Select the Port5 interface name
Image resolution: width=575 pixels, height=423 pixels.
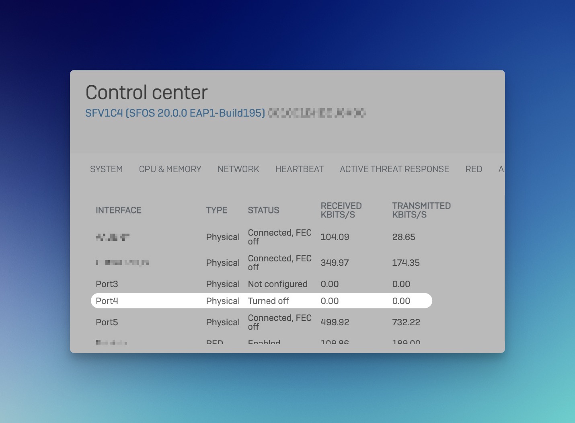[x=107, y=322]
